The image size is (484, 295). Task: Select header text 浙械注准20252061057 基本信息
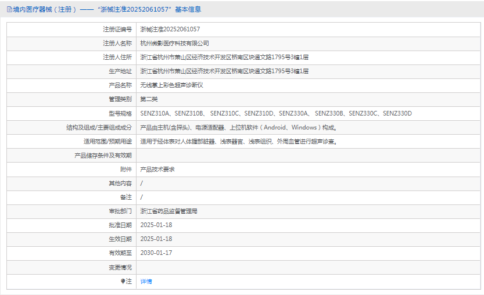click(150, 9)
